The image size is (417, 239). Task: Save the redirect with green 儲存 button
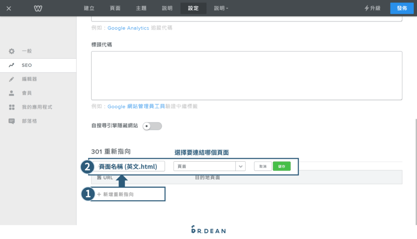point(281,166)
